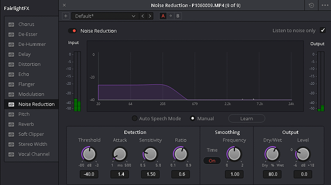
Task: Click the Dry/Wet value field 80.0
Action: tap(272, 174)
